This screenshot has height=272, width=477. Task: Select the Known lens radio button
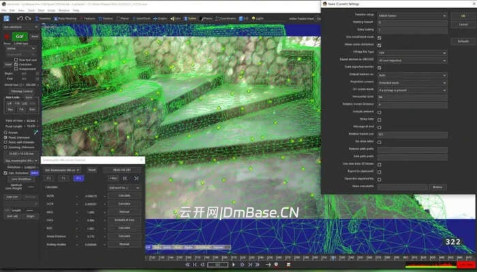5,133
